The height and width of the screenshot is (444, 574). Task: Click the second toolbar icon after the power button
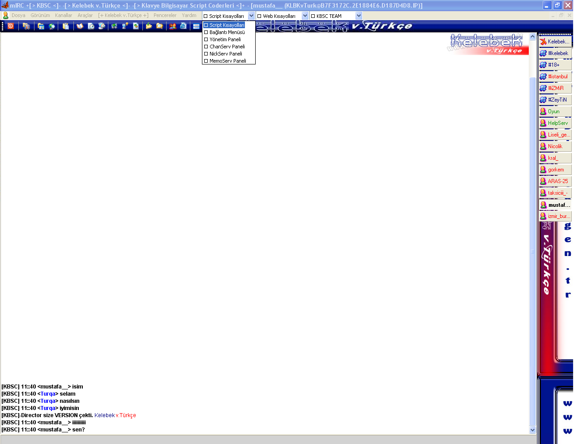click(26, 26)
